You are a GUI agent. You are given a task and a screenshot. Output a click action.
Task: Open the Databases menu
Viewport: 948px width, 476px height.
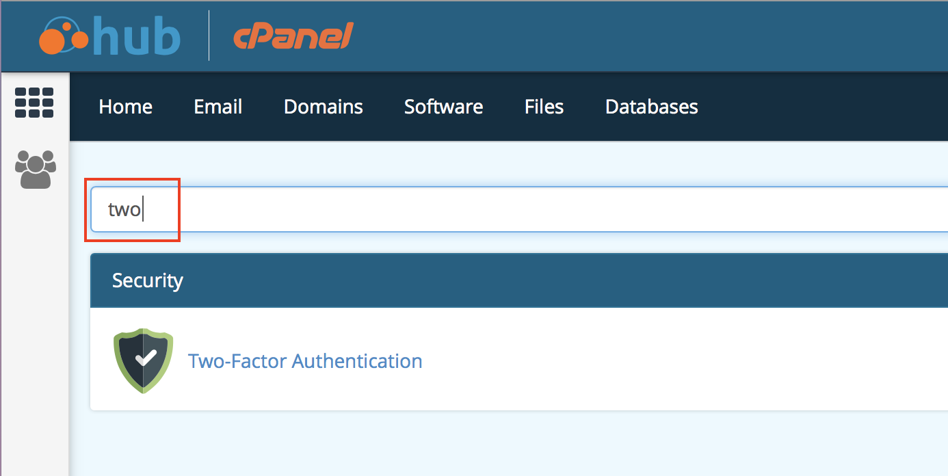[651, 107]
